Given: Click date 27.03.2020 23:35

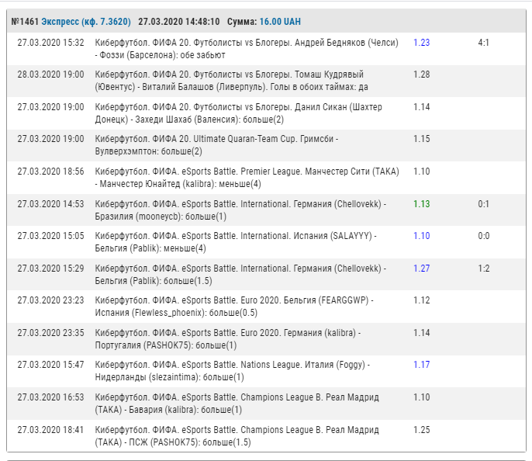Looking at the screenshot, I should click(x=50, y=334).
